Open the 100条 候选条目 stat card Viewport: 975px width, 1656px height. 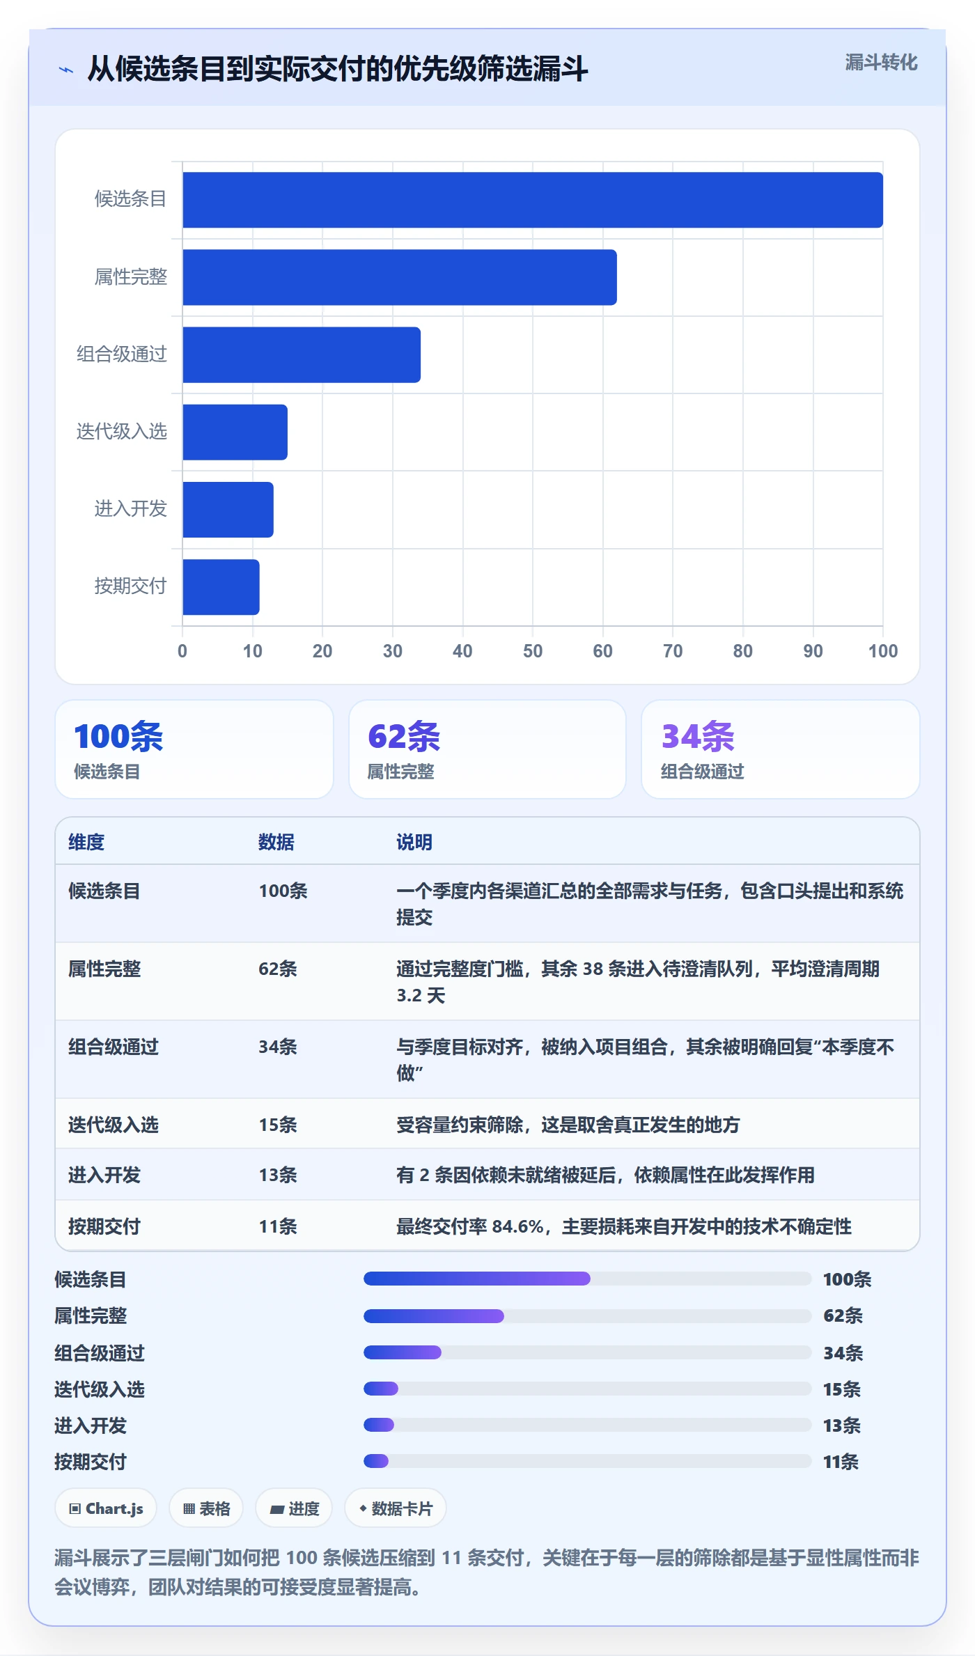pos(194,749)
